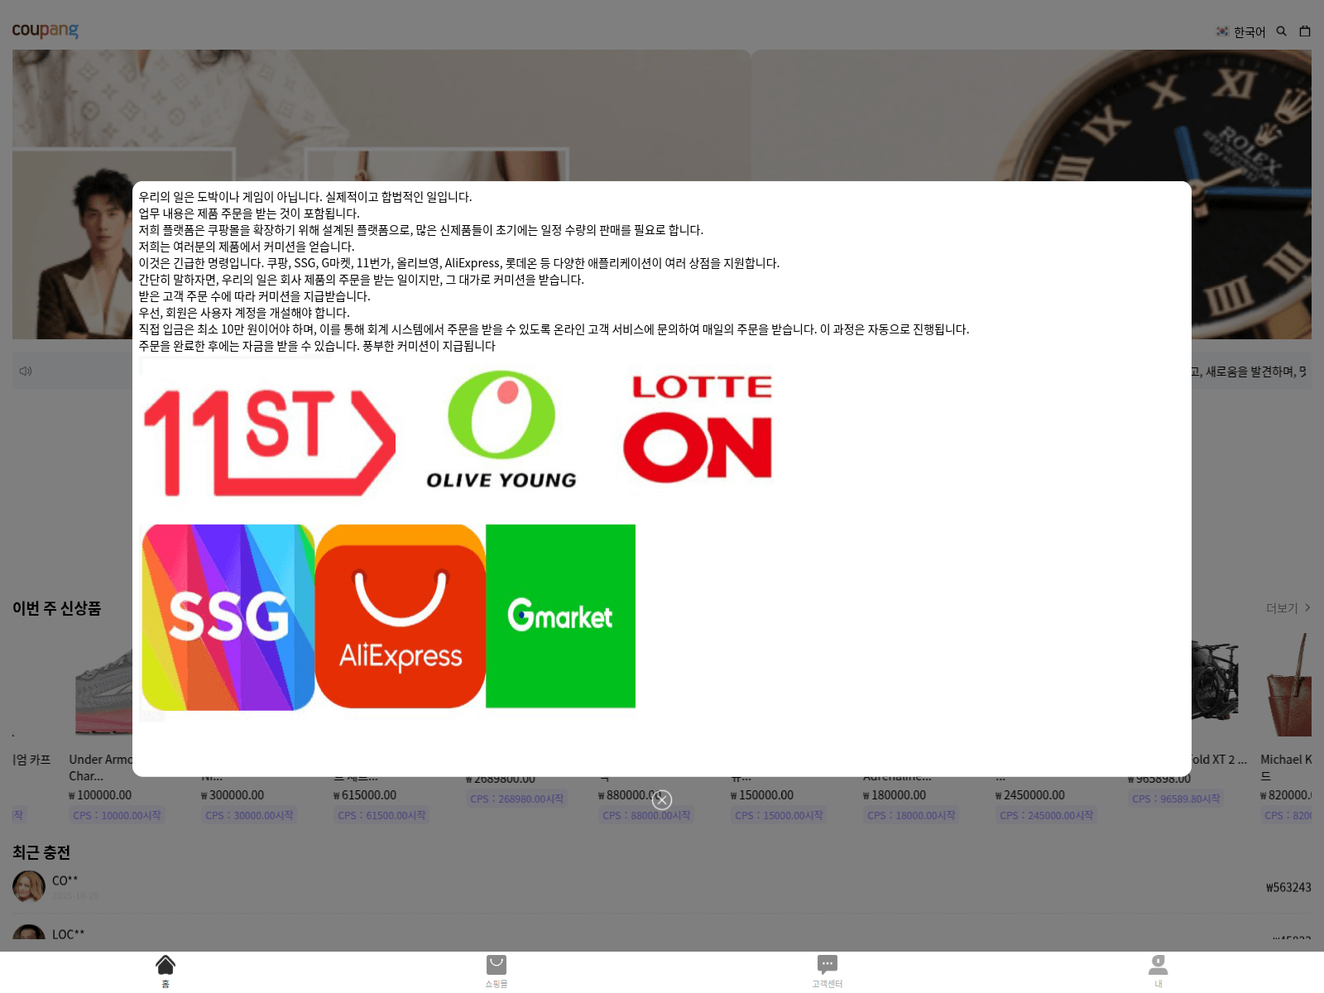Click the ₩180000.00 product price
Viewport: 1324px width, 993px height.
[x=895, y=795]
